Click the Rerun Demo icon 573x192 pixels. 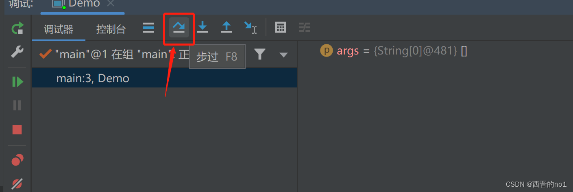[17, 28]
